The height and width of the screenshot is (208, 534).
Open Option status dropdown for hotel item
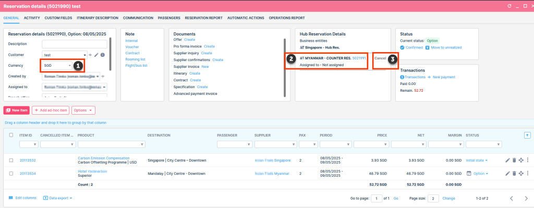pos(480,174)
